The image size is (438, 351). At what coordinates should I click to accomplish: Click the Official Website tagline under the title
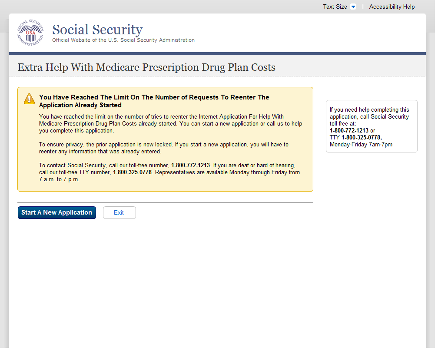(x=123, y=40)
